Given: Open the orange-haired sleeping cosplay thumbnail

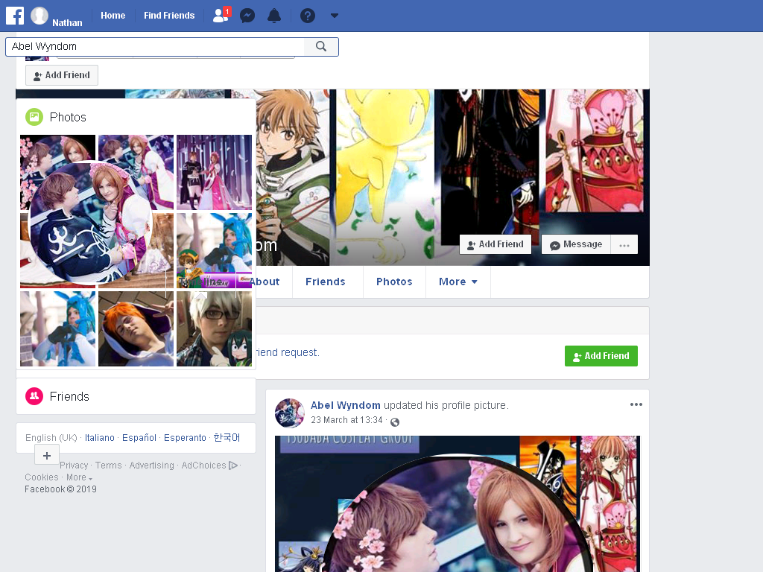Looking at the screenshot, I should click(x=136, y=328).
